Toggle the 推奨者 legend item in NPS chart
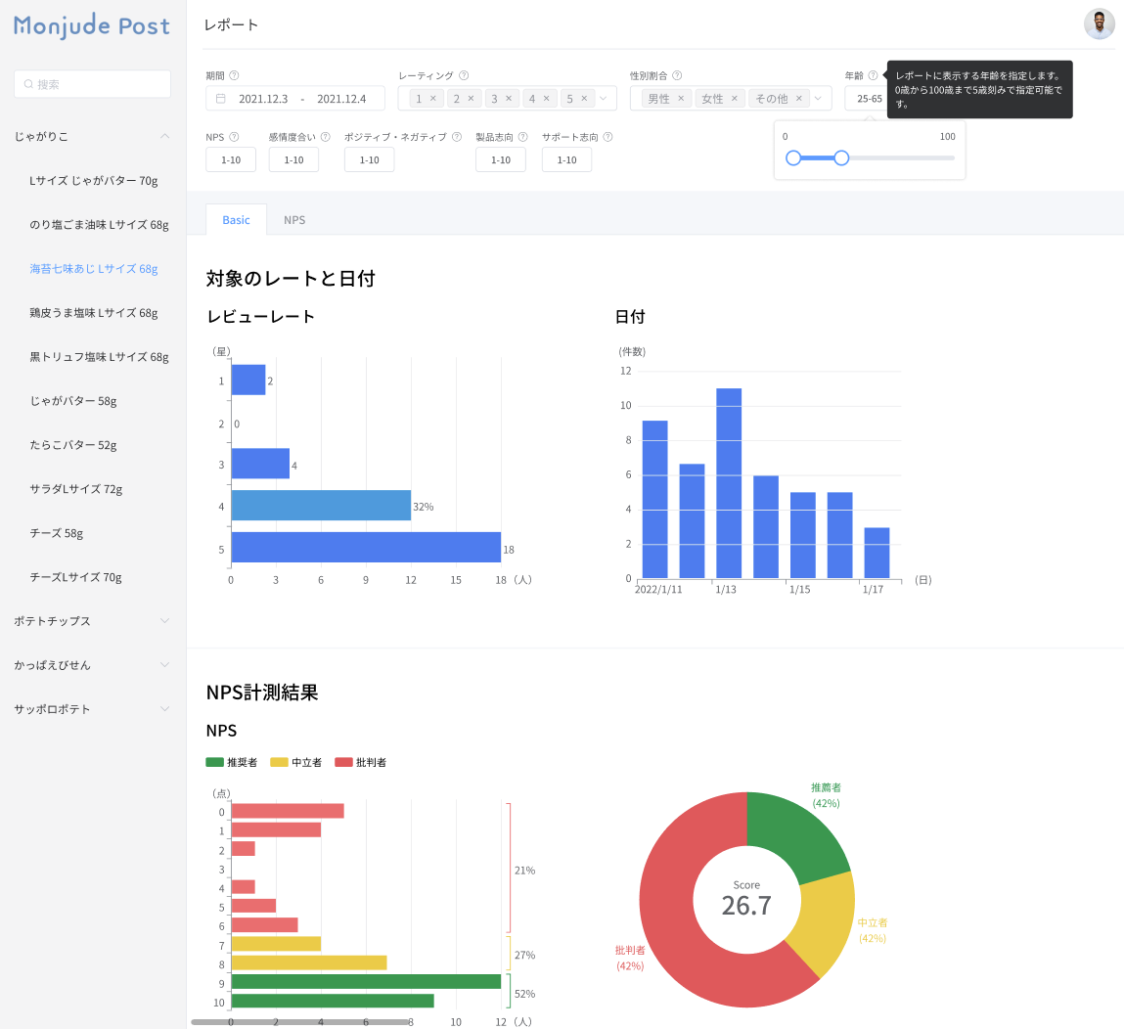Screen dimensions: 1124x1029 pyautogui.click(x=232, y=762)
